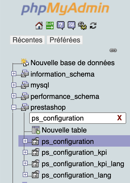Open the ps_configuration_kpi_lang table
The image size is (130, 183).
[x=83, y=164]
